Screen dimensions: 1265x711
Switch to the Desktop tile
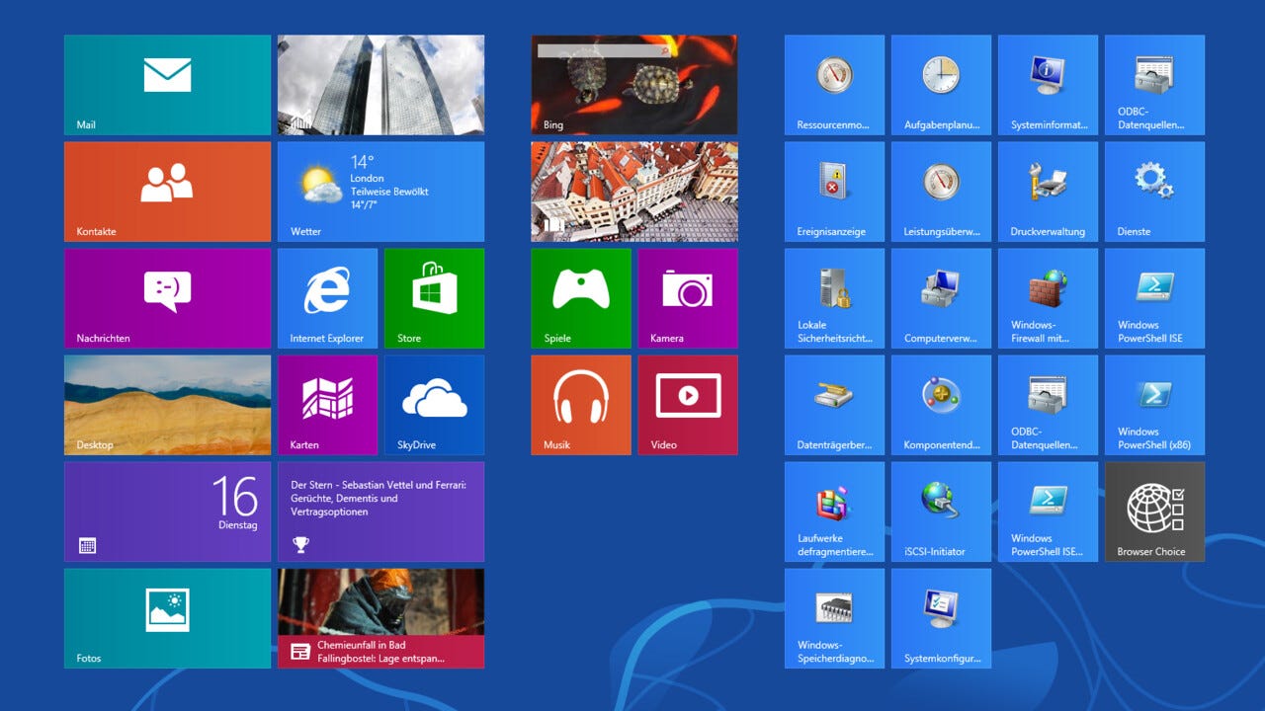point(166,404)
